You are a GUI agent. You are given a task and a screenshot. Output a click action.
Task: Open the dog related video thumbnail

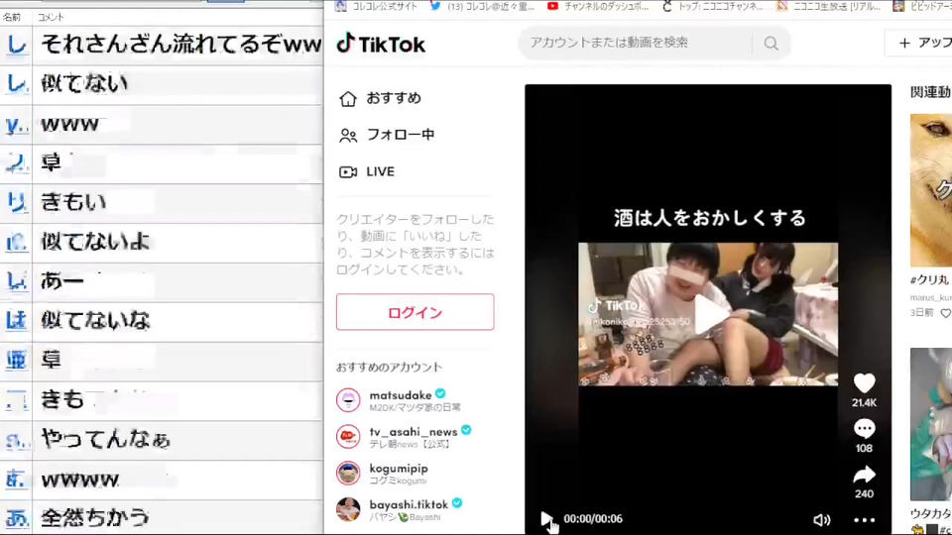coord(931,190)
